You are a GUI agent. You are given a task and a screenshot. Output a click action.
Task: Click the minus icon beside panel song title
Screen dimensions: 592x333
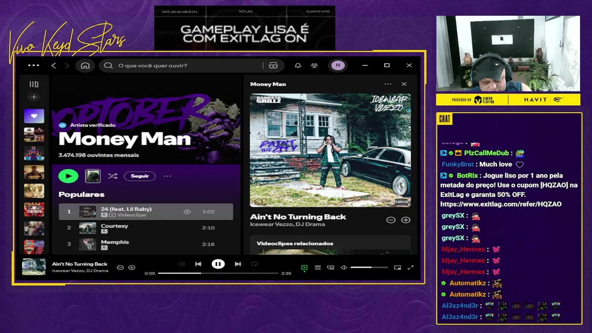(x=391, y=220)
